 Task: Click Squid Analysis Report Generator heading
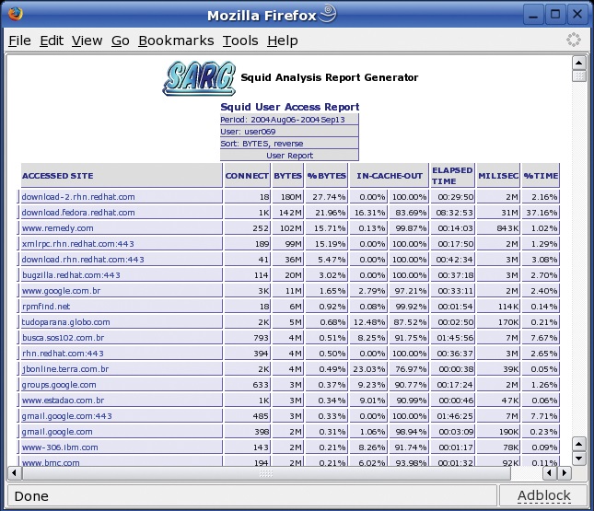coord(330,77)
